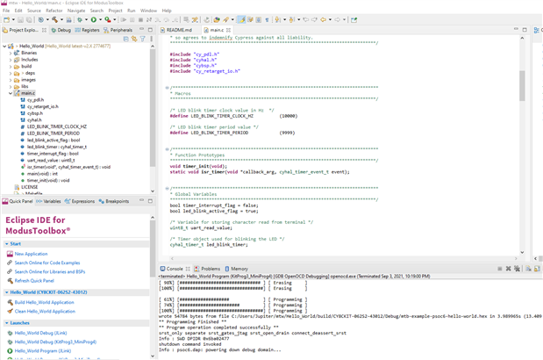Click Refresh Quick Panel link
Viewport: 543px width, 360px height.
click(34, 281)
